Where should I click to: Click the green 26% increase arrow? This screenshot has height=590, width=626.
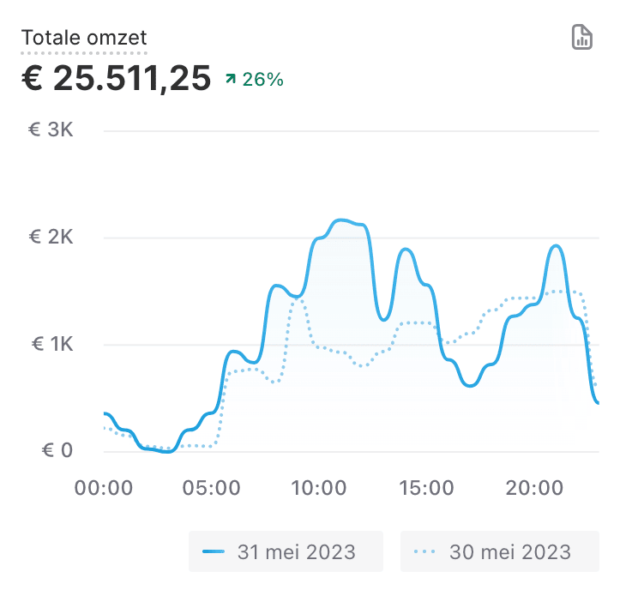[x=230, y=80]
